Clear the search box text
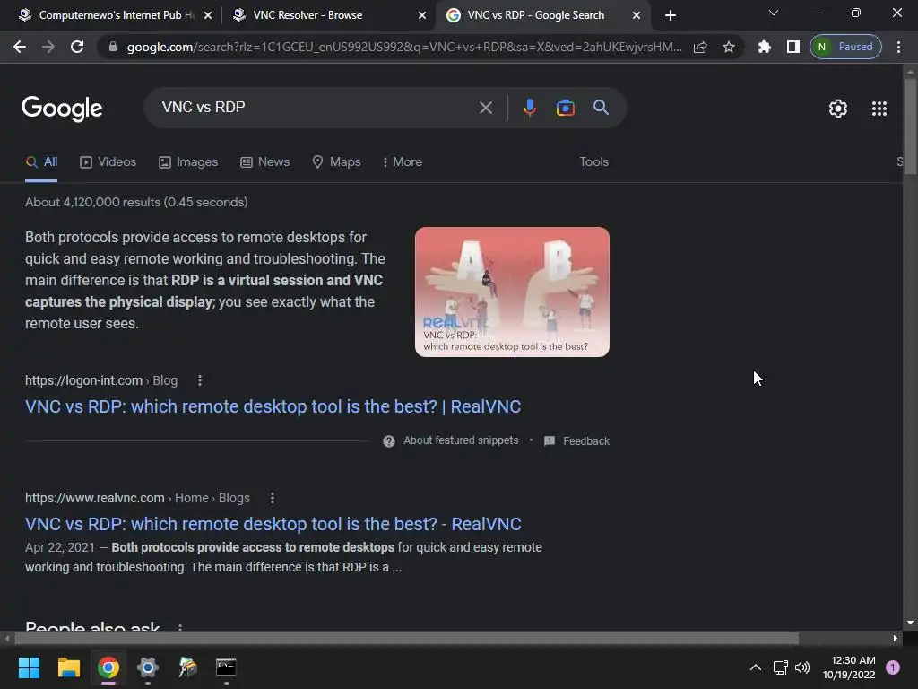The width and height of the screenshot is (918, 689). click(x=485, y=108)
